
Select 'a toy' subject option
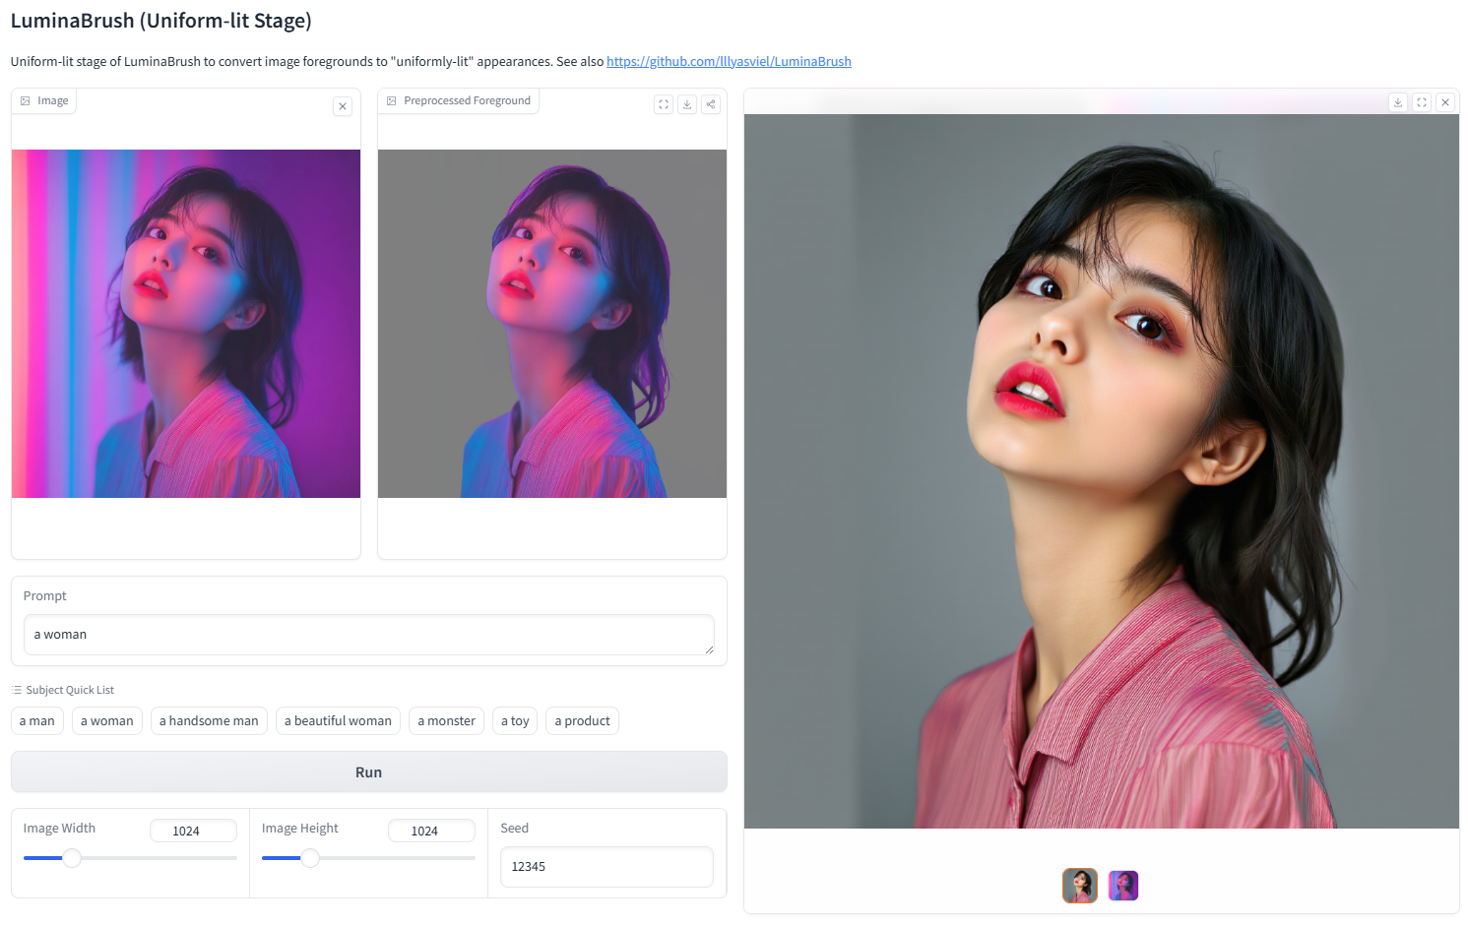515,721
